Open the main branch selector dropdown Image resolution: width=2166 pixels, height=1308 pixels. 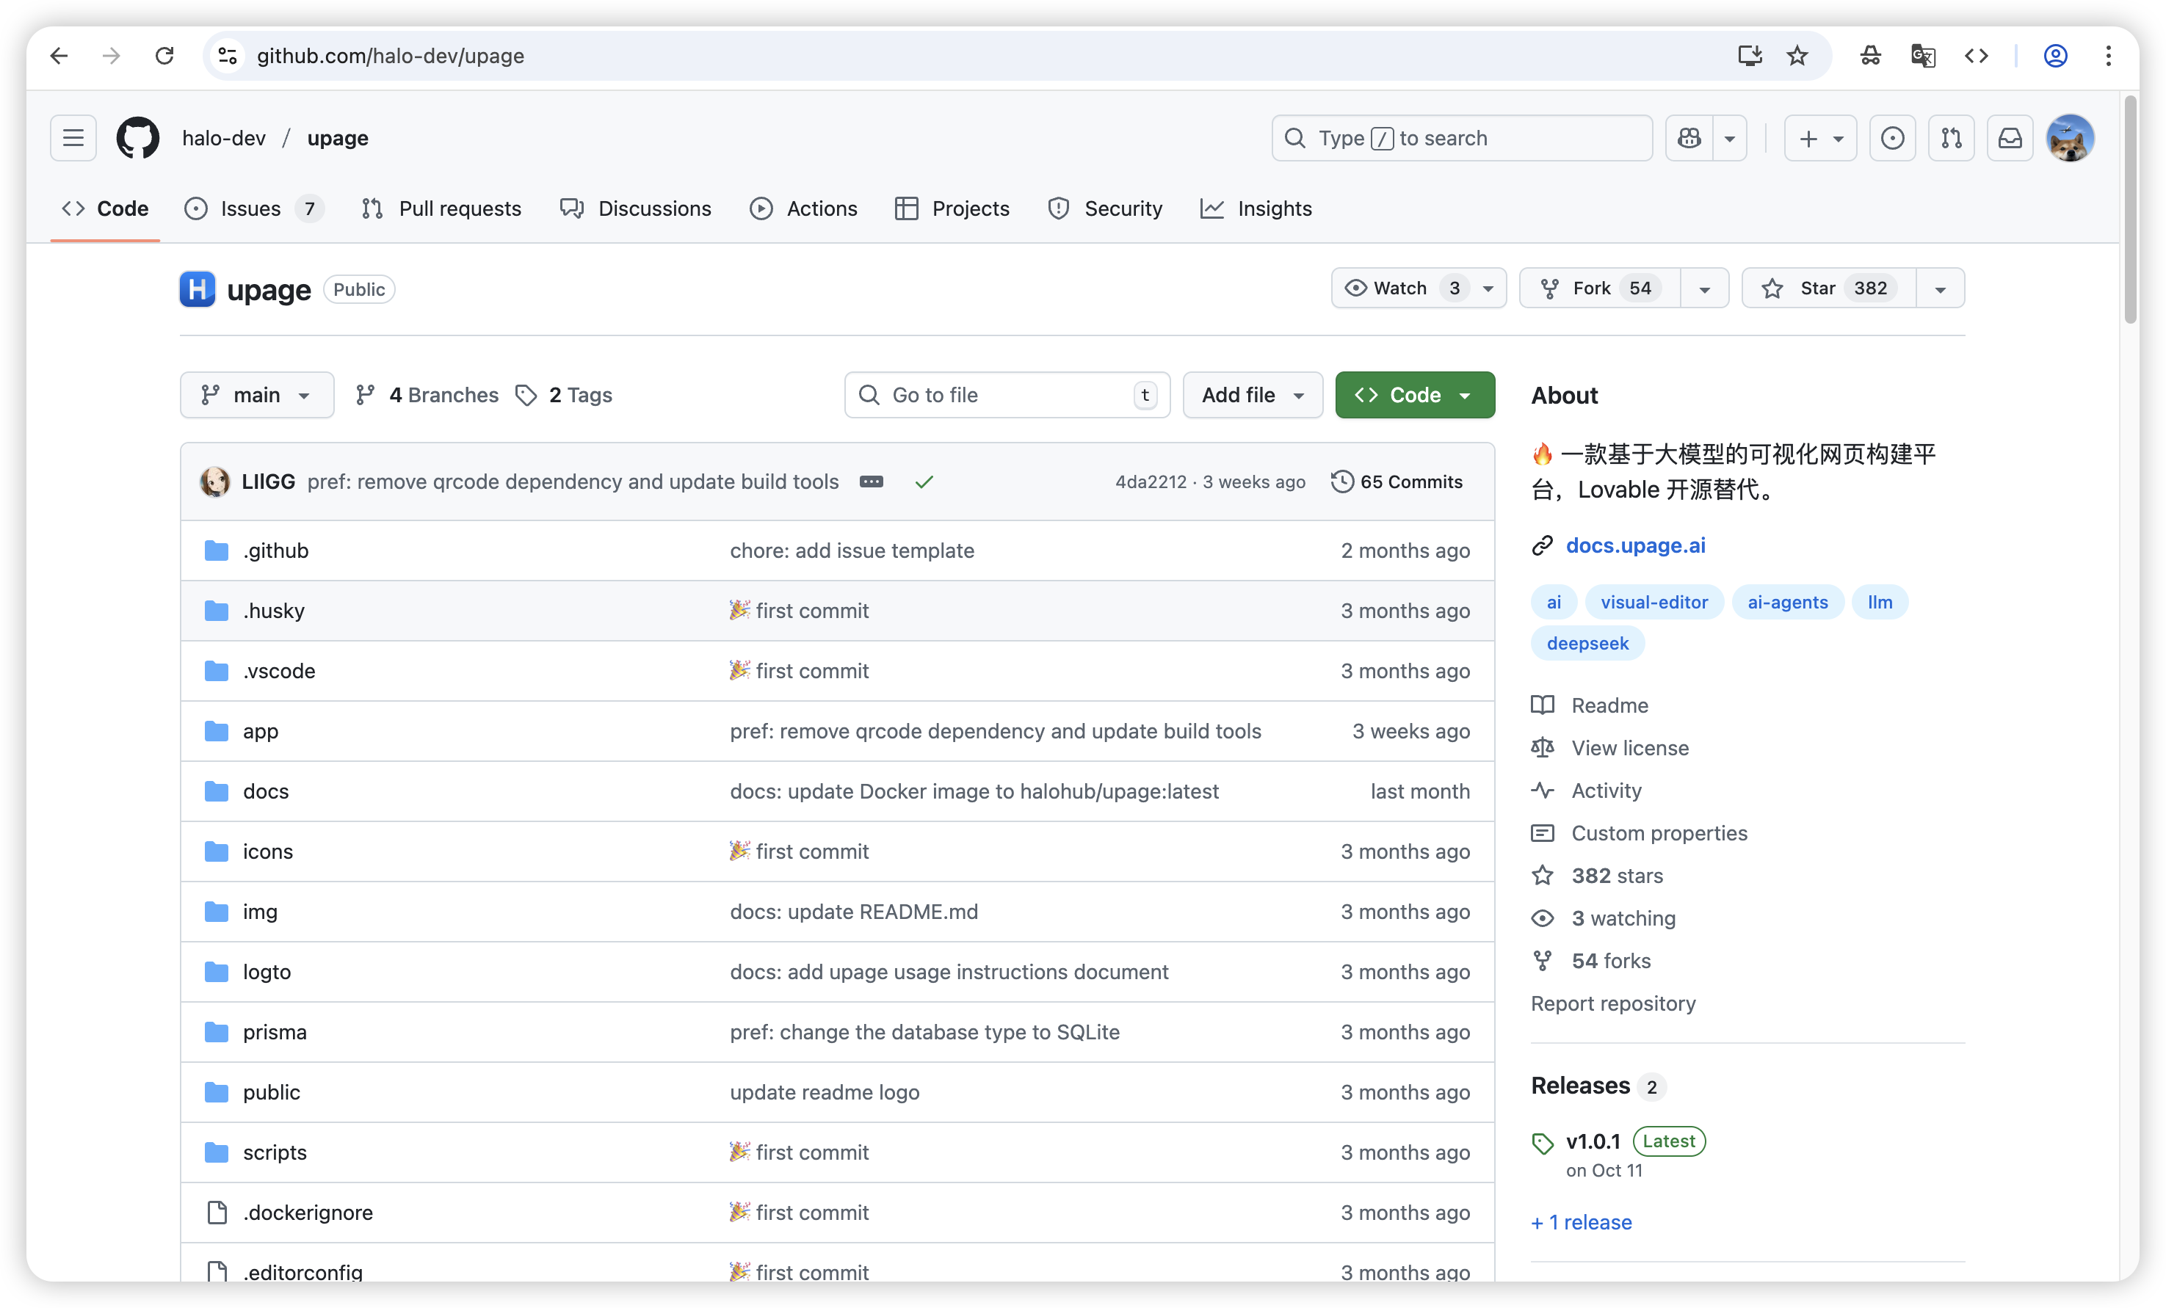coord(257,395)
